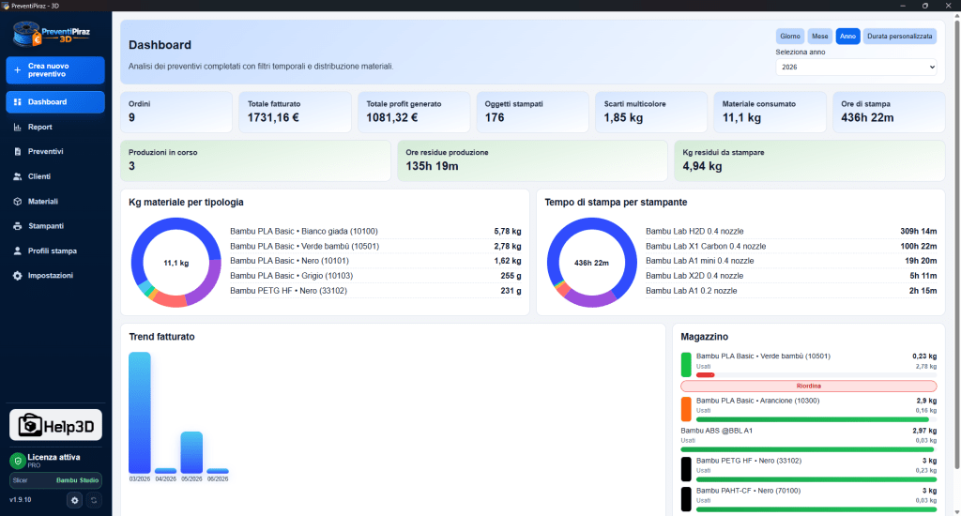Click the 03/2026 revenue bar
This screenshot has height=516, width=961.
click(x=140, y=413)
